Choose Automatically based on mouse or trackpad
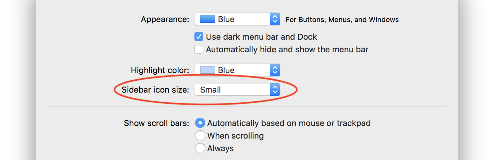Screen dimensions: 494x160 [x=200, y=123]
